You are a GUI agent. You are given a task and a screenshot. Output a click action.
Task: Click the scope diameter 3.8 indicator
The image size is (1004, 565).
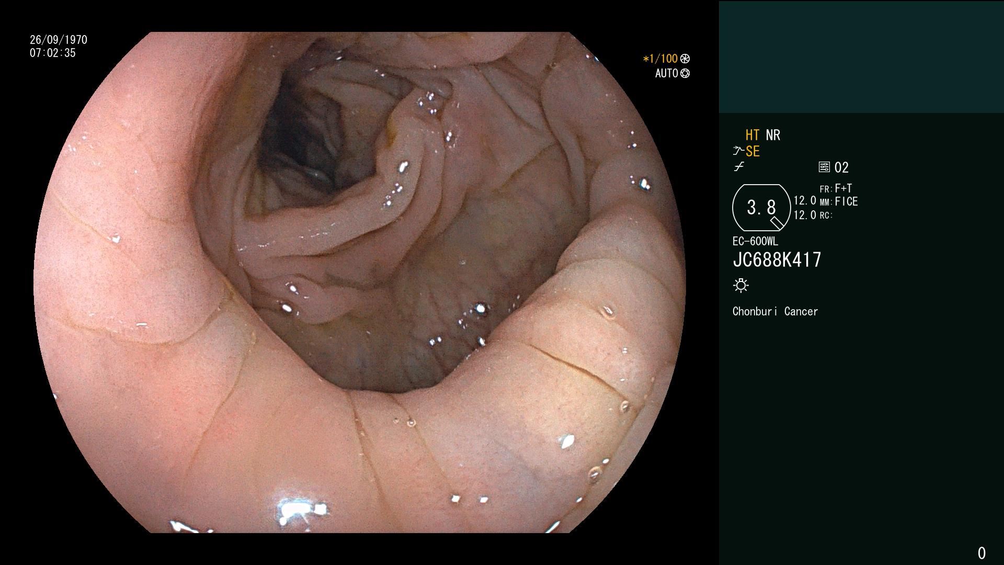tap(761, 208)
